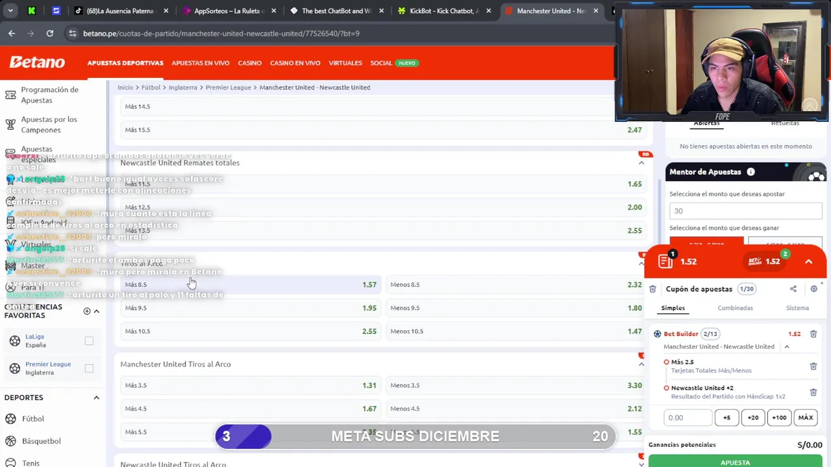Click the LaLiga league ball icon
831x467 pixels.
pos(14,341)
